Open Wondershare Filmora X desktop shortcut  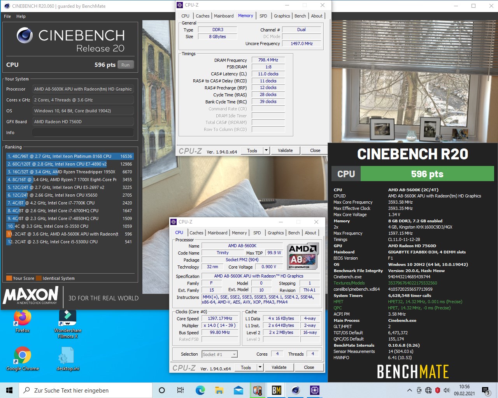(x=68, y=324)
